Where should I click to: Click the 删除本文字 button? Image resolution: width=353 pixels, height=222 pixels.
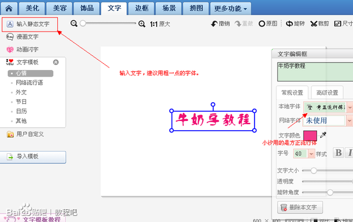click(x=300, y=207)
